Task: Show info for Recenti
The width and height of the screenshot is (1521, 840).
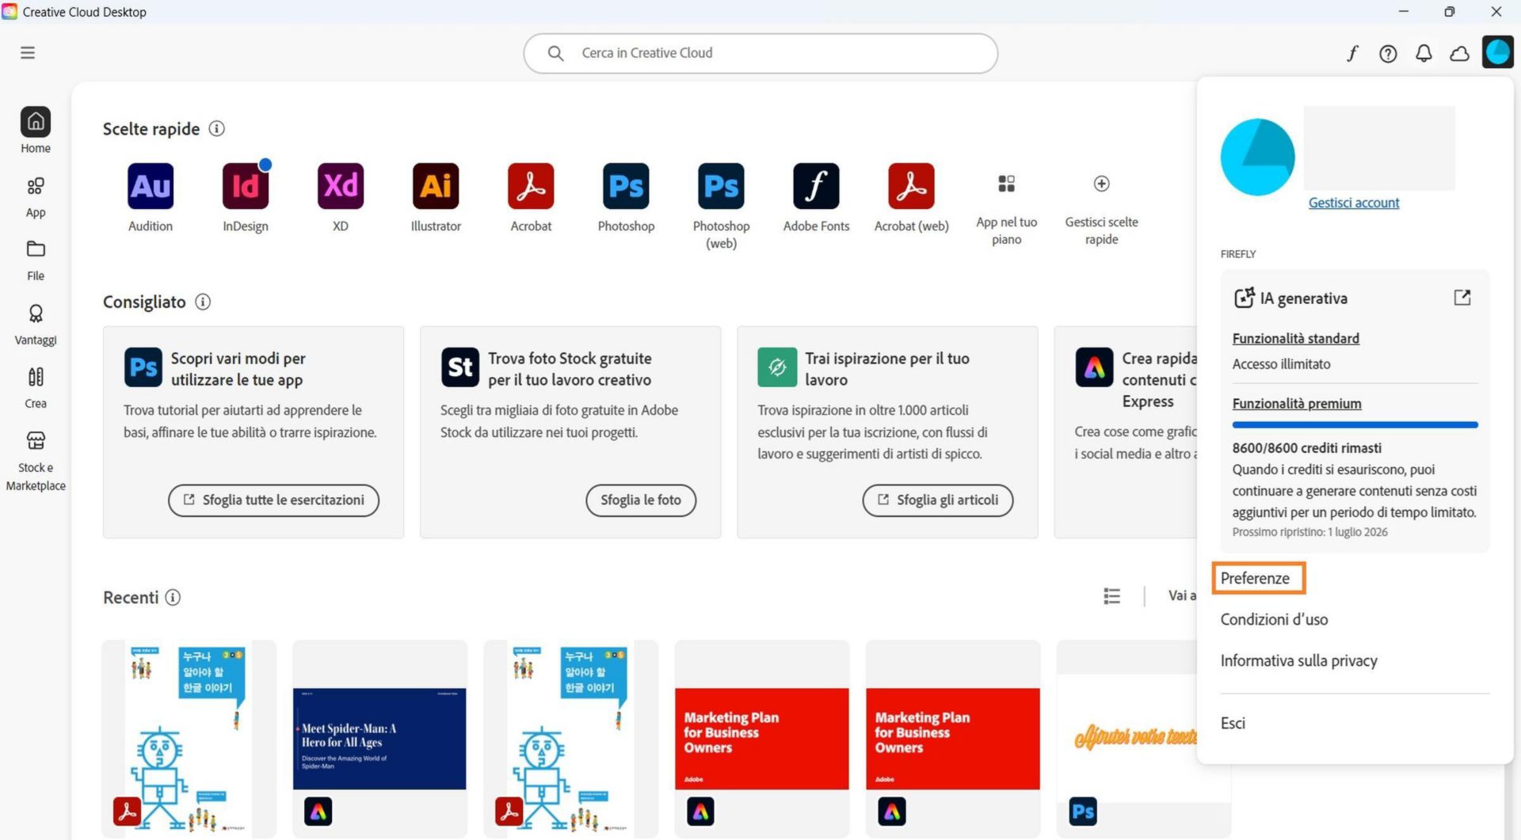Action: point(173,597)
